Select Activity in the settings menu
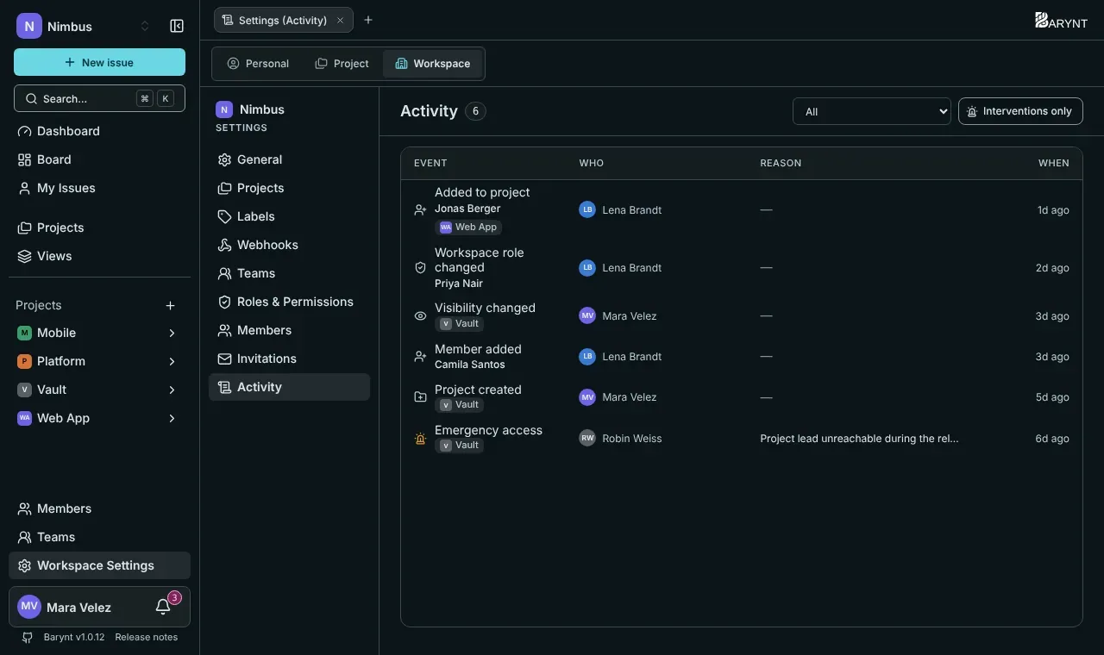This screenshot has height=655, width=1104. pos(289,387)
